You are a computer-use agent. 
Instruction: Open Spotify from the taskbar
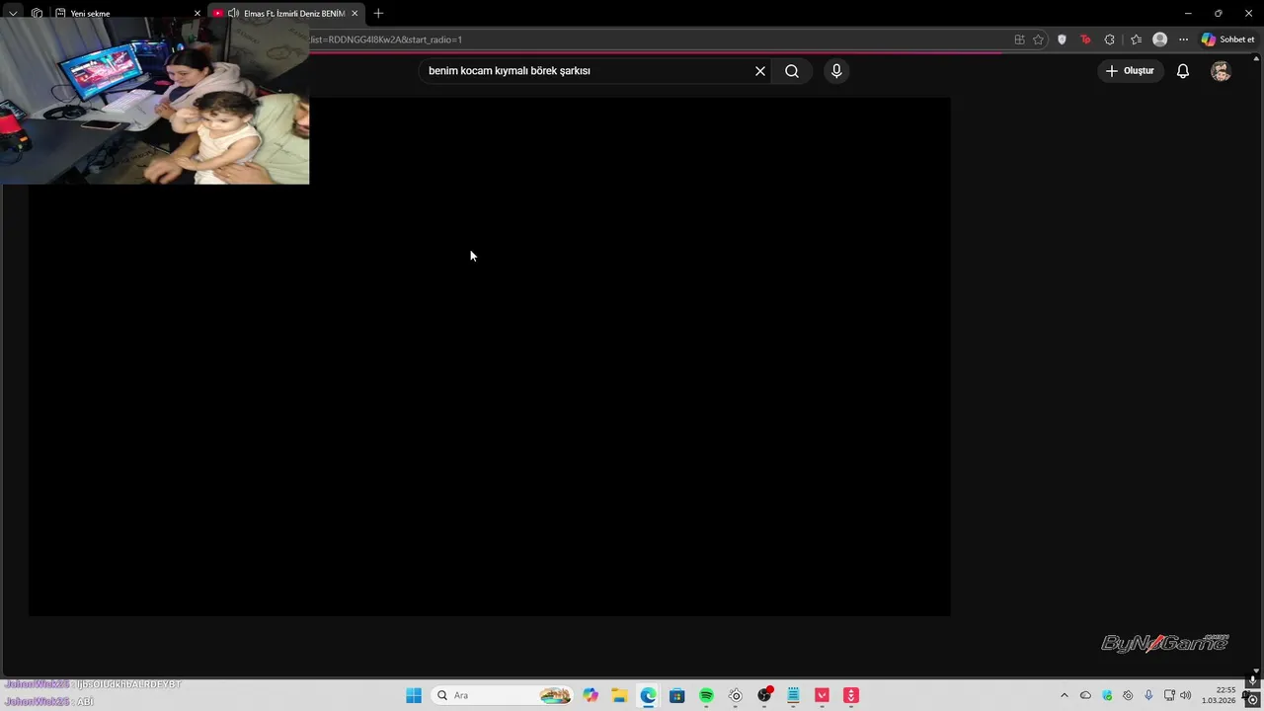706,695
